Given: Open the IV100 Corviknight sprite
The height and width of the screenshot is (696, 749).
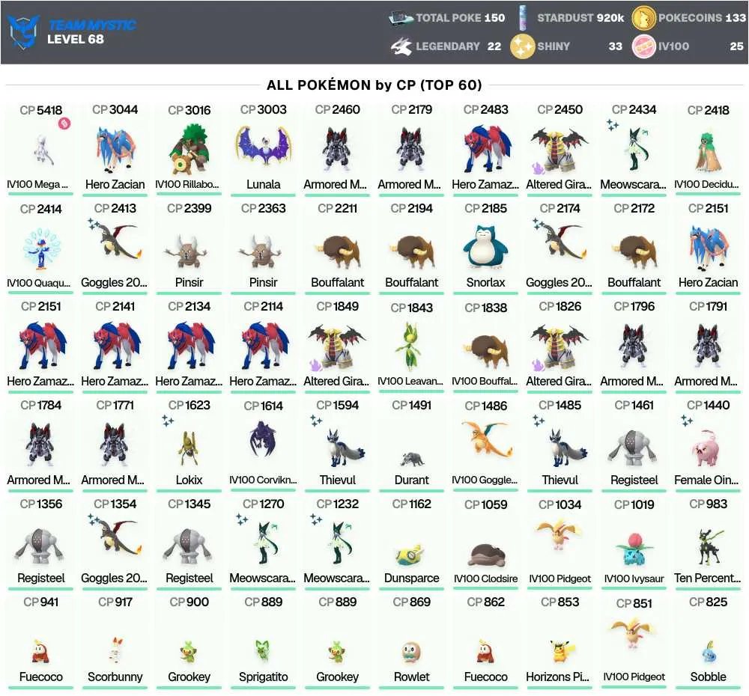Looking at the screenshot, I should click(x=263, y=439).
